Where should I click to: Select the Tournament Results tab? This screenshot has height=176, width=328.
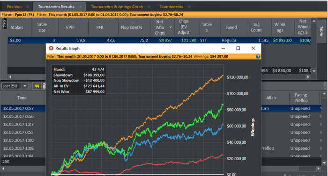[x=56, y=7]
